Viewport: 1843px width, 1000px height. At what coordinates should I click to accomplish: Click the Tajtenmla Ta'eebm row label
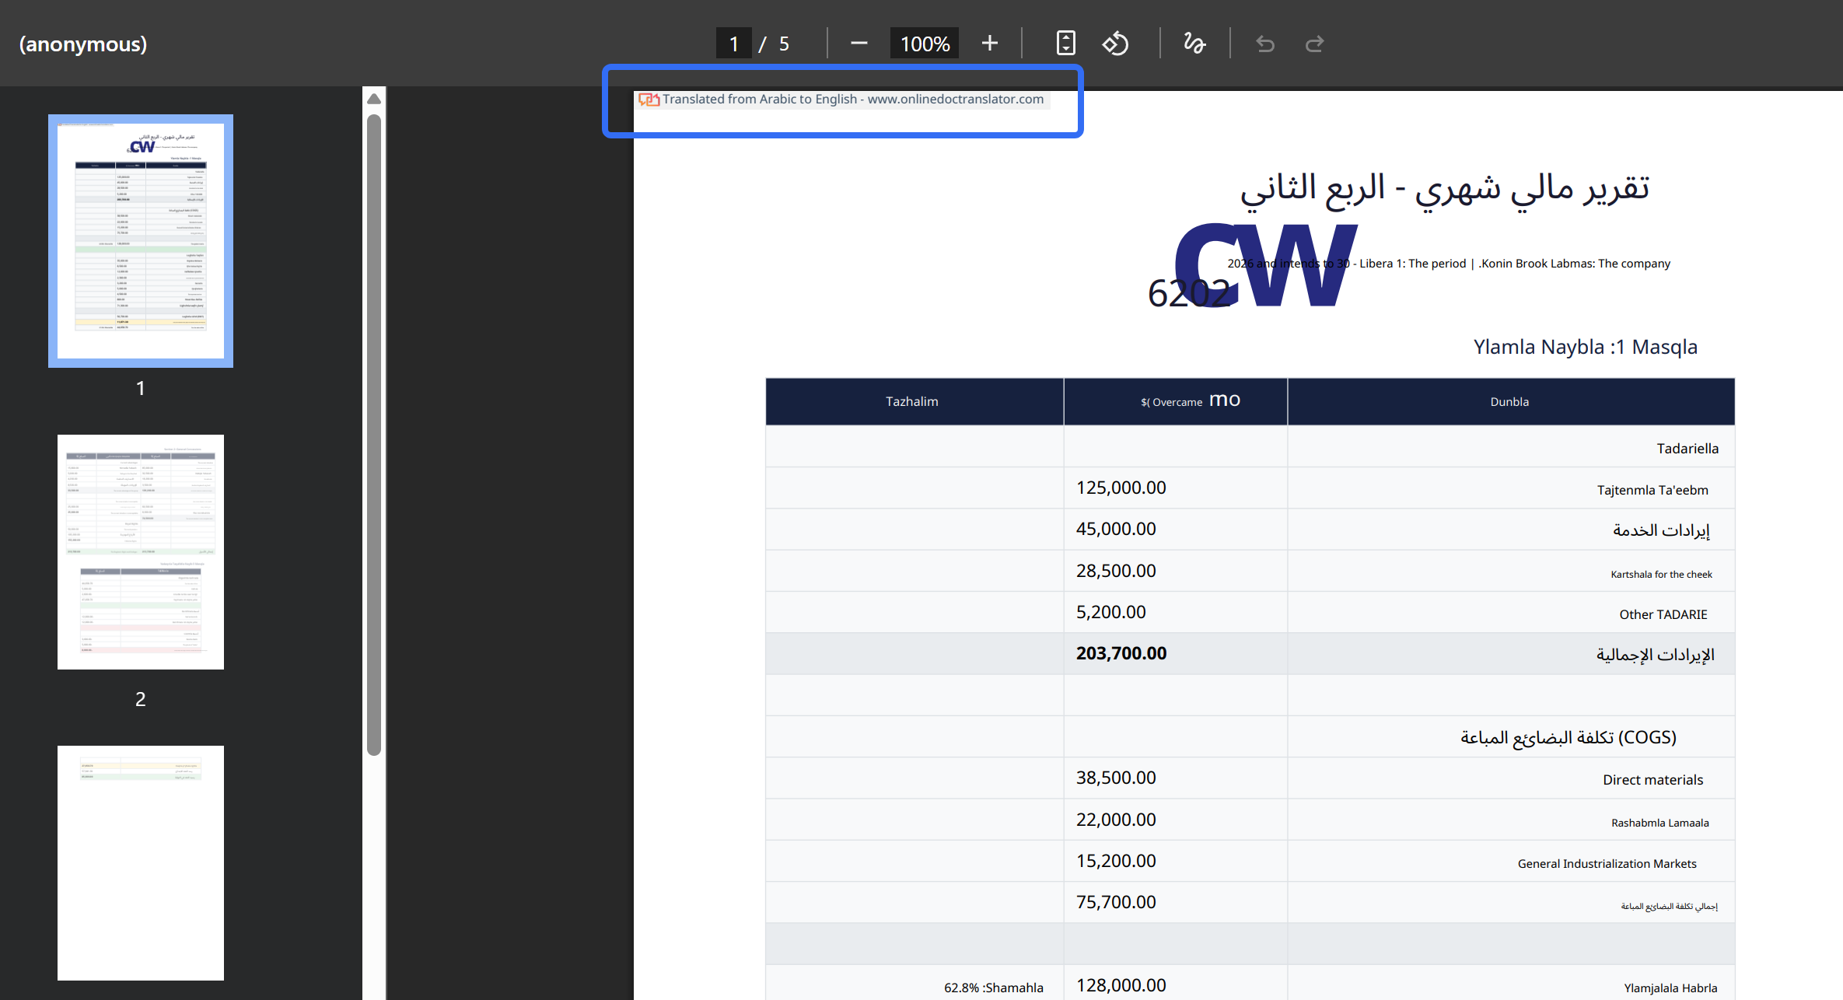tap(1652, 490)
